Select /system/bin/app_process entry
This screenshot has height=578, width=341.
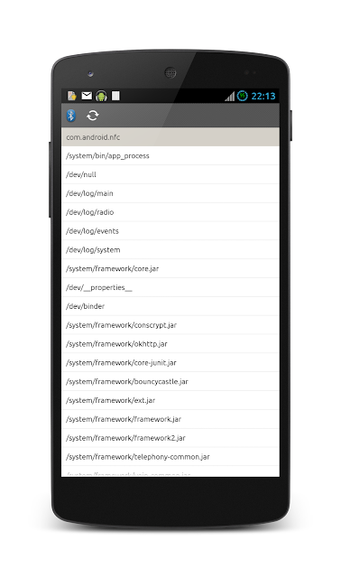pyautogui.click(x=170, y=156)
